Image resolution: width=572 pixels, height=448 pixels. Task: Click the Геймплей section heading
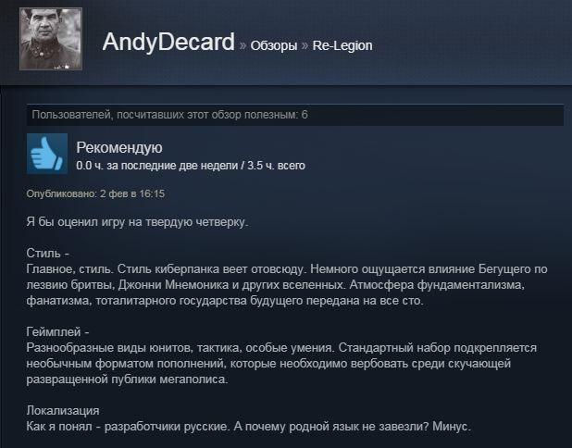point(57,331)
